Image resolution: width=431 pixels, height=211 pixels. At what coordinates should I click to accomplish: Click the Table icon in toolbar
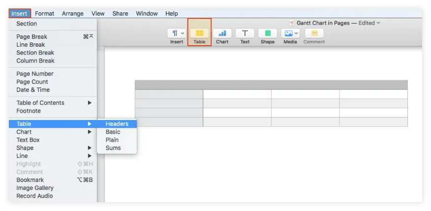coord(199,33)
